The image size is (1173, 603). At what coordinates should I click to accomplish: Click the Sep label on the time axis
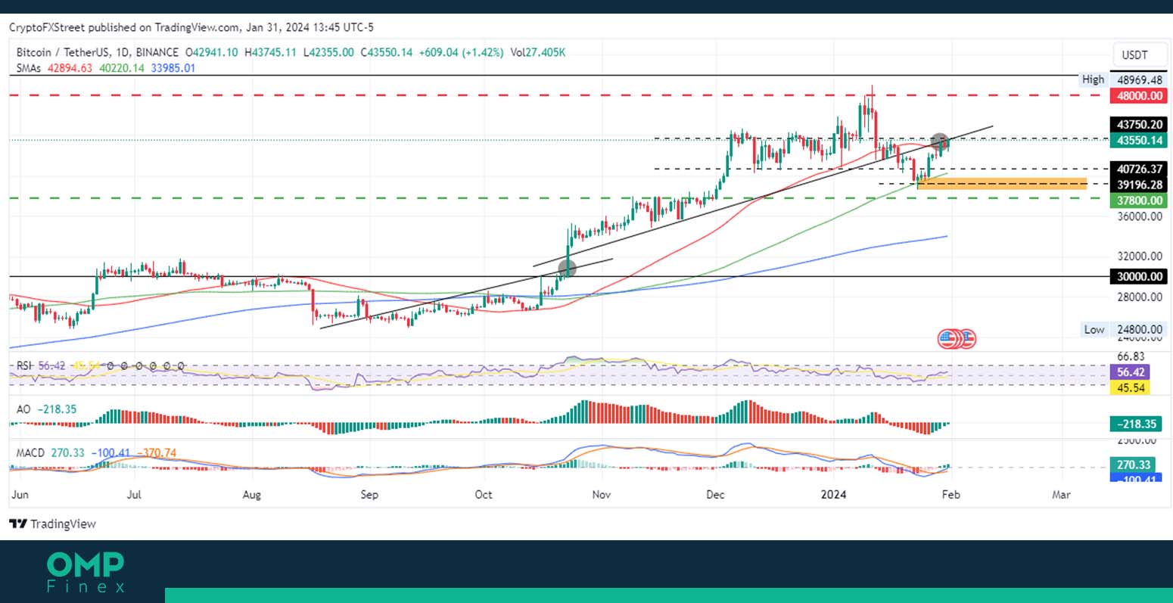tap(369, 495)
